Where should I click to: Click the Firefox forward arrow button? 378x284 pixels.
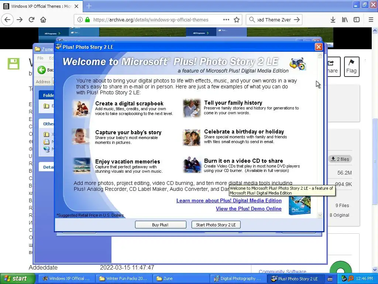[x=20, y=20]
